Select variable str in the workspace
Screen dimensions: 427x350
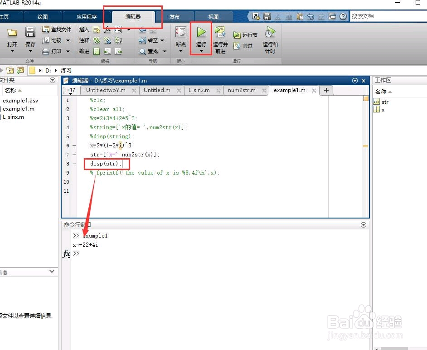pos(385,102)
